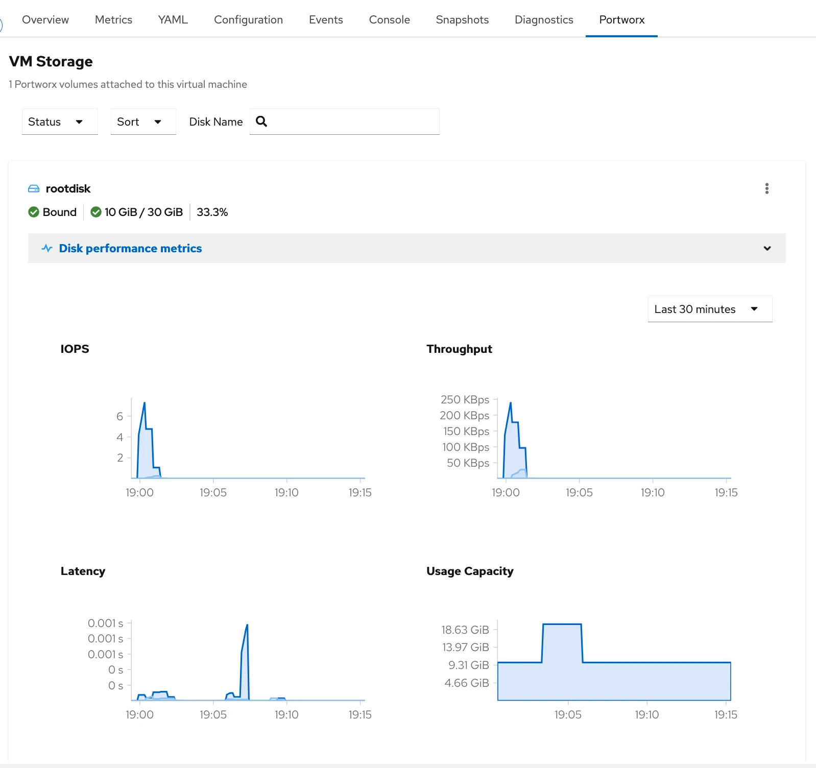Click the search magnifier icon
The width and height of the screenshot is (816, 768).
(x=261, y=122)
